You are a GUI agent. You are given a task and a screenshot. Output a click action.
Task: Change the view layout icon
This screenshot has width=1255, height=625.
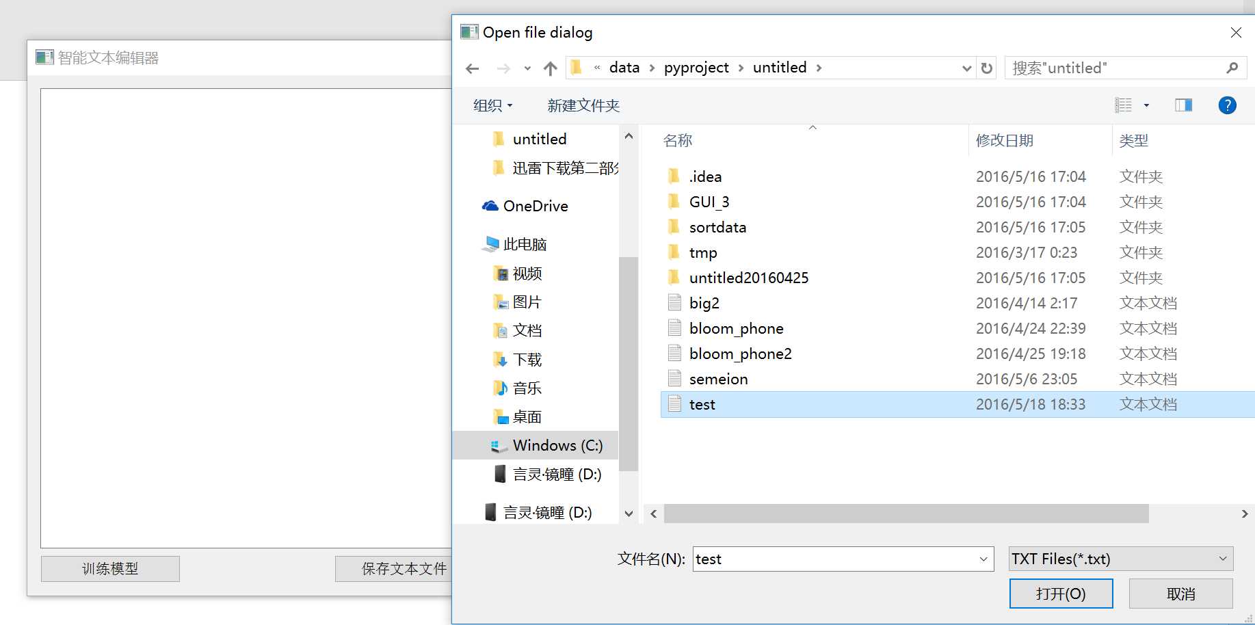point(1123,105)
